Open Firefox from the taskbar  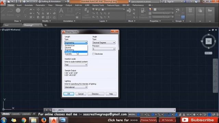44,120
